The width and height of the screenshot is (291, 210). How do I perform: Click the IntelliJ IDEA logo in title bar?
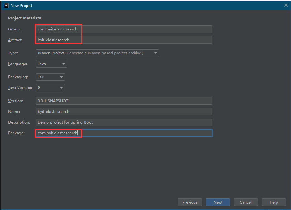(6, 5)
